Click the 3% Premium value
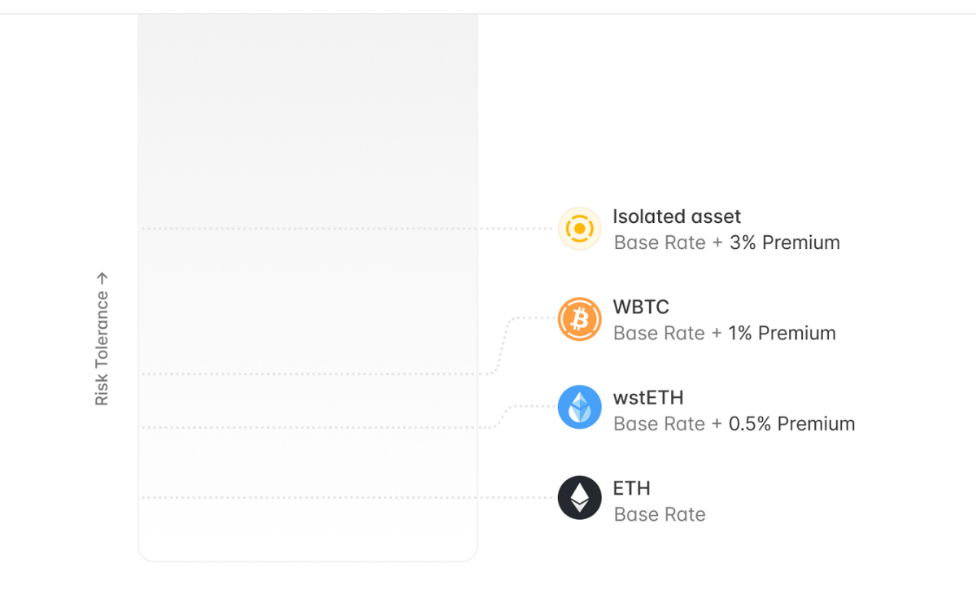Screen dimensions: 976x607 click(784, 242)
